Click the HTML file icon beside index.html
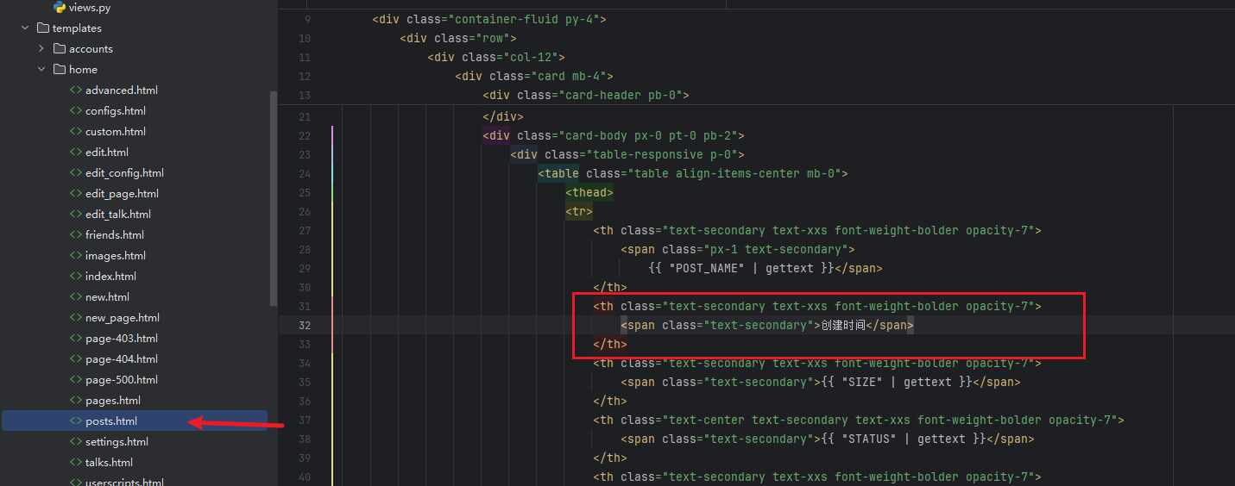The width and height of the screenshot is (1235, 486). (76, 277)
